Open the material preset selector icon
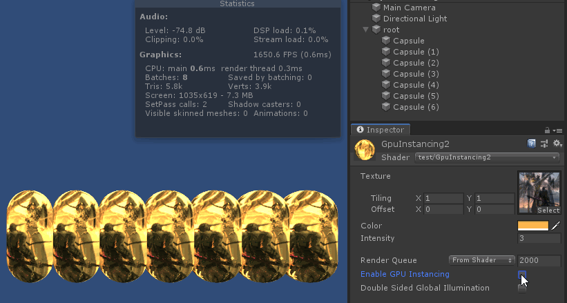Screen dimensions: 567x303 click(x=544, y=144)
